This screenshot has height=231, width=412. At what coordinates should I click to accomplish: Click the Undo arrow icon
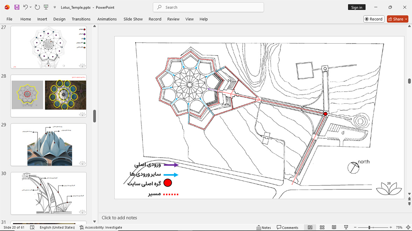tap(25, 7)
